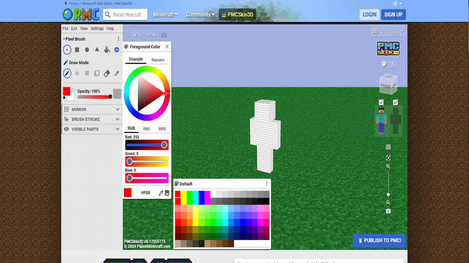Click the PUBLISH TO PMC! button
The height and width of the screenshot is (263, 469).
(379, 240)
